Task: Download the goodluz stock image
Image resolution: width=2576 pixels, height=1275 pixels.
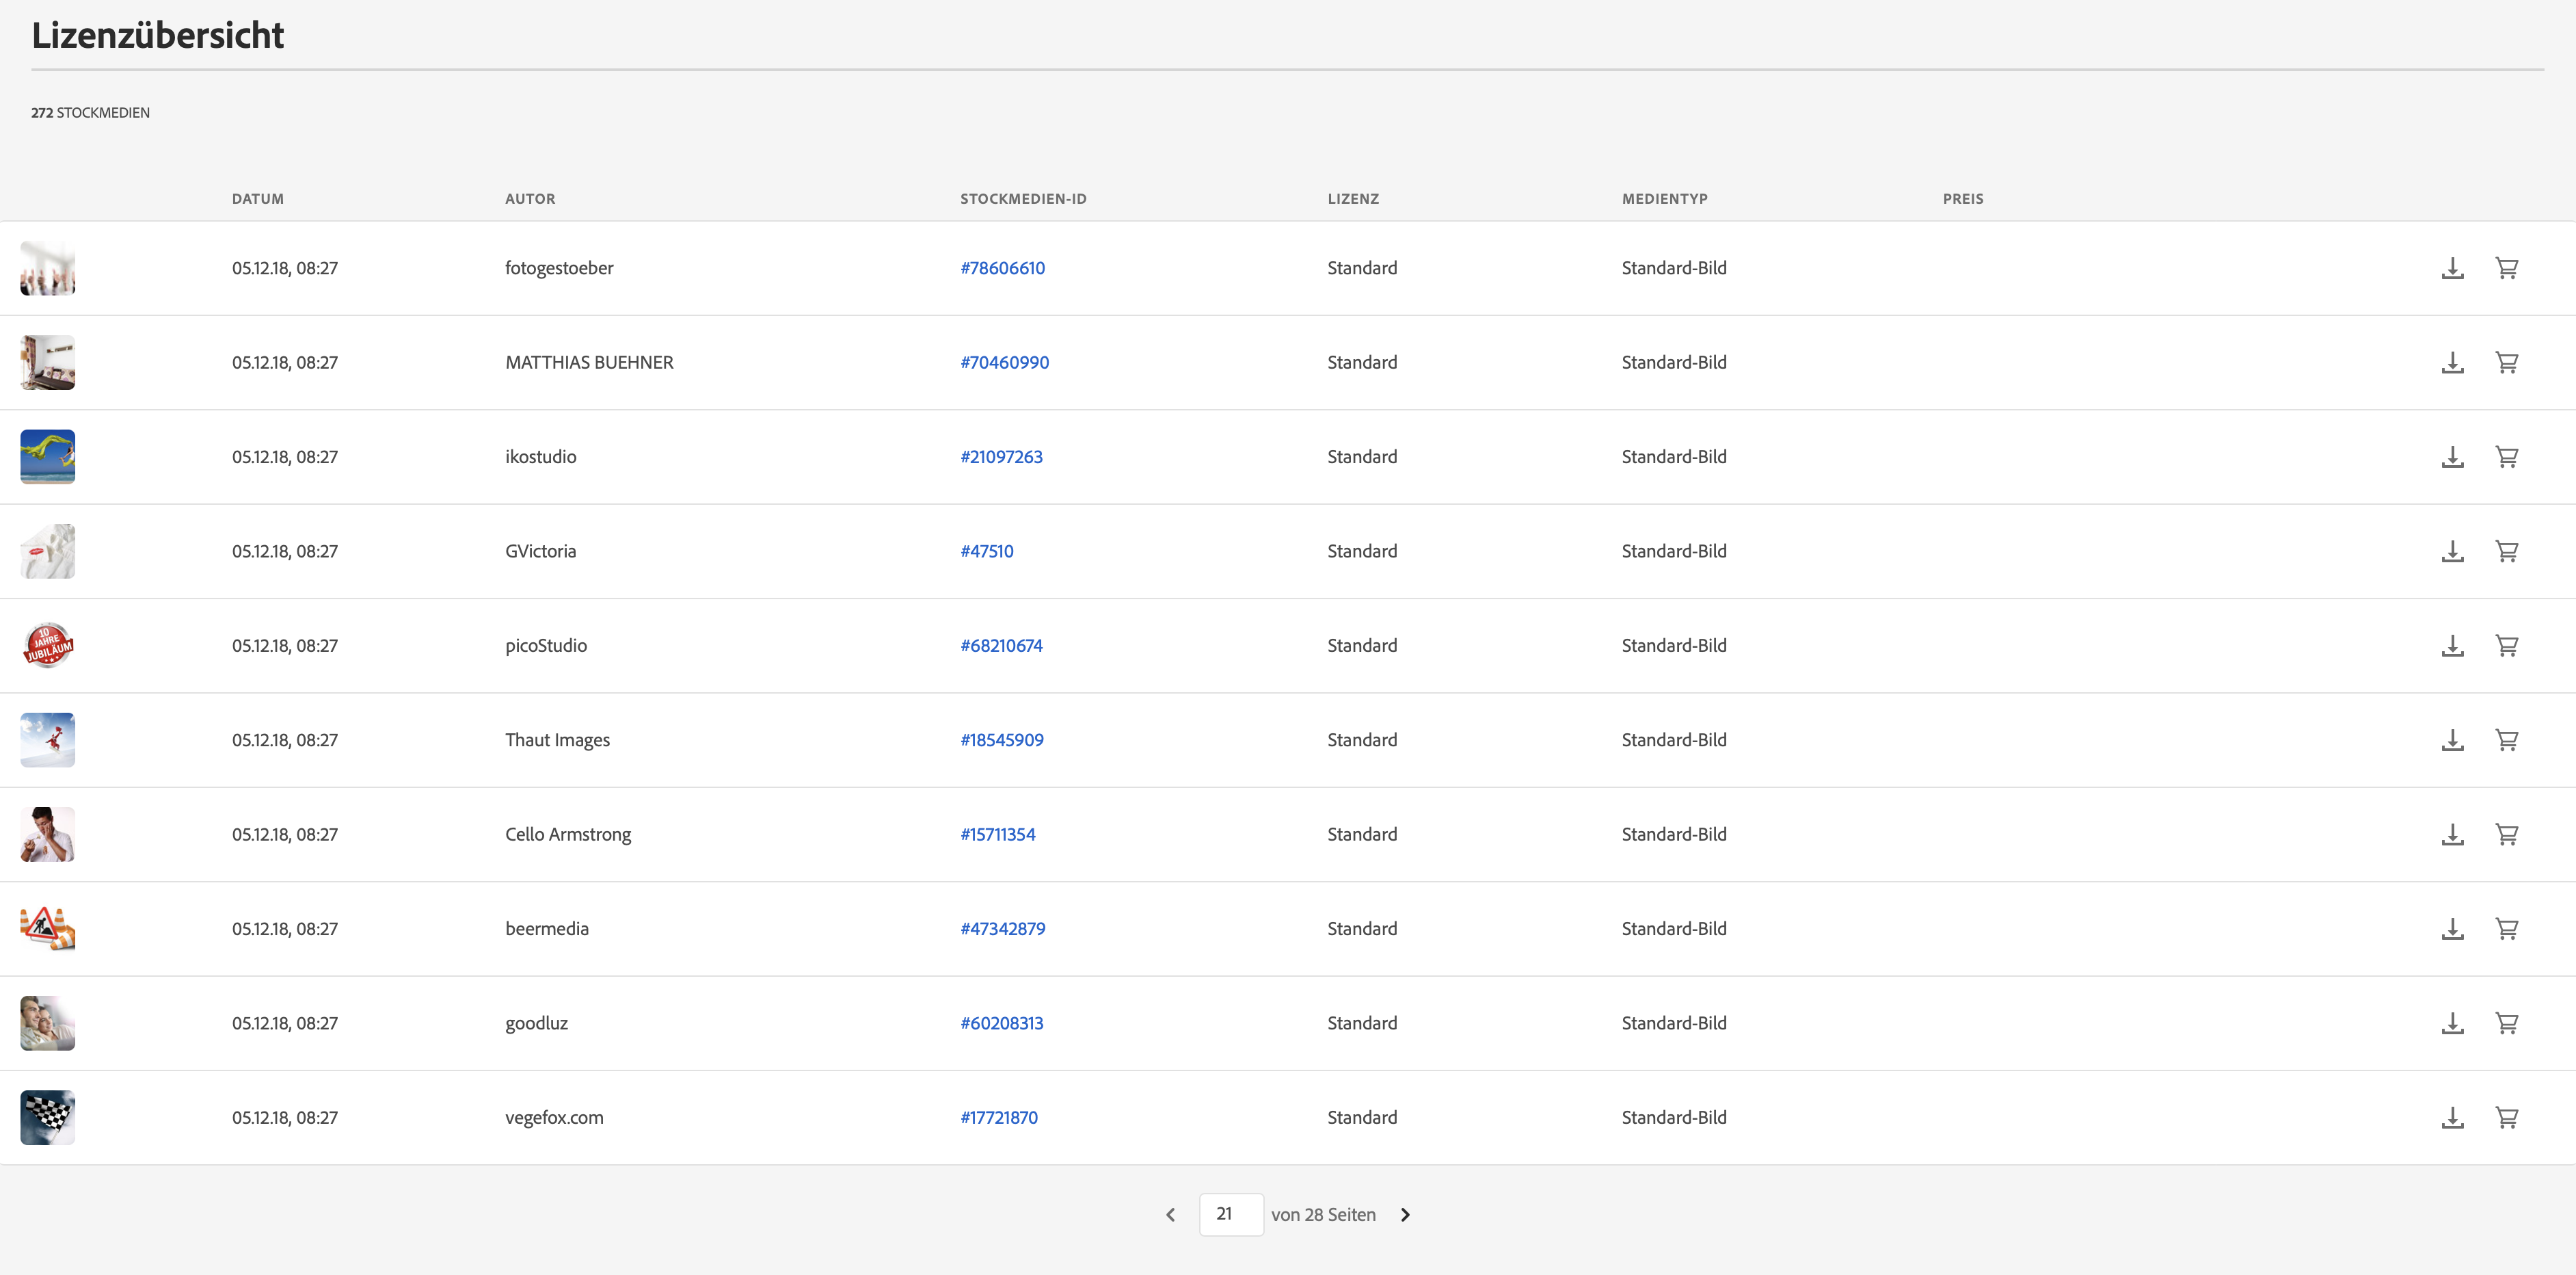Action: point(2452,1024)
